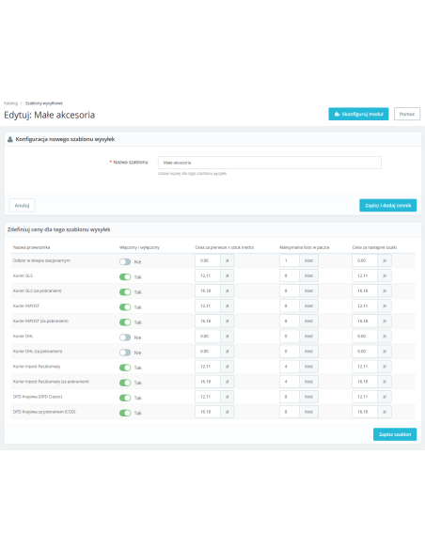The image size is (425, 549).
Task: Click Zapisz i dodaj cennik button
Action: [388, 205]
